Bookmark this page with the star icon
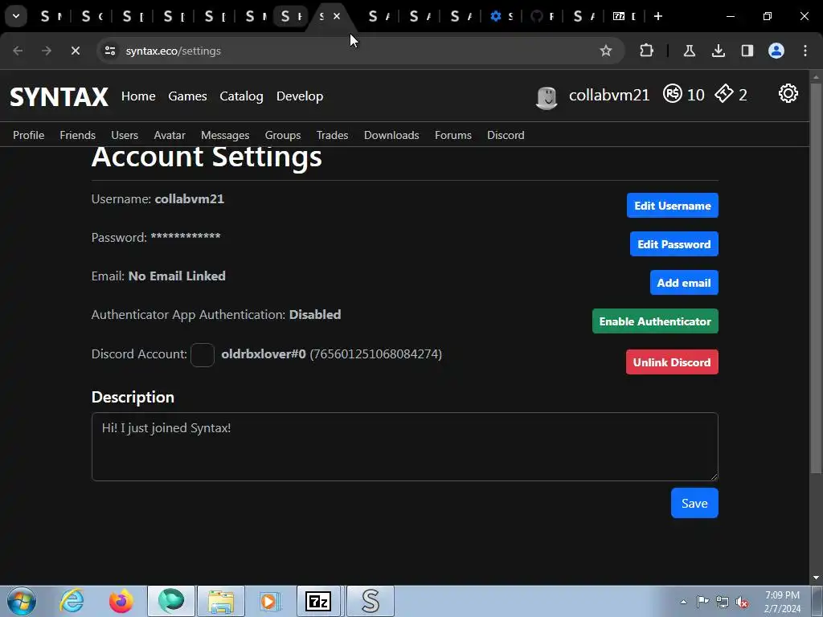This screenshot has height=617, width=823. pos(606,51)
